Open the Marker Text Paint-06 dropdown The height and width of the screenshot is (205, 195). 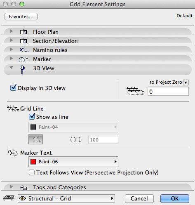[73, 162]
